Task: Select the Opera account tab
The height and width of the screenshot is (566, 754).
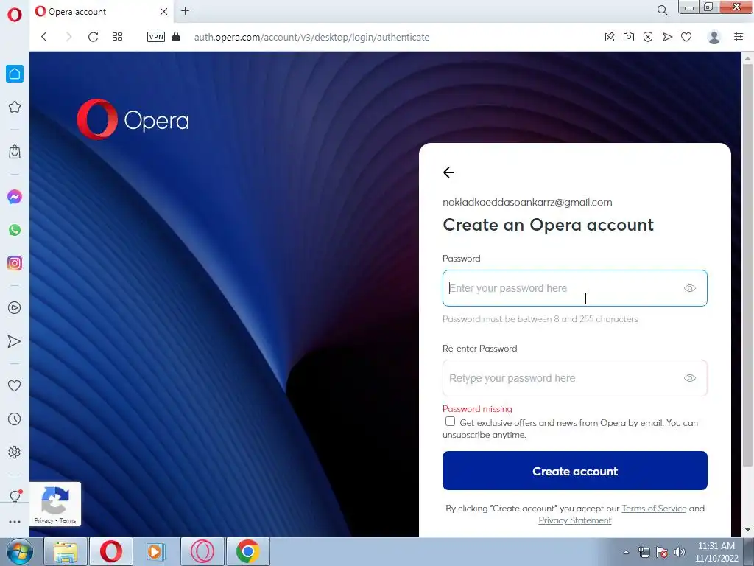Action: (102, 12)
